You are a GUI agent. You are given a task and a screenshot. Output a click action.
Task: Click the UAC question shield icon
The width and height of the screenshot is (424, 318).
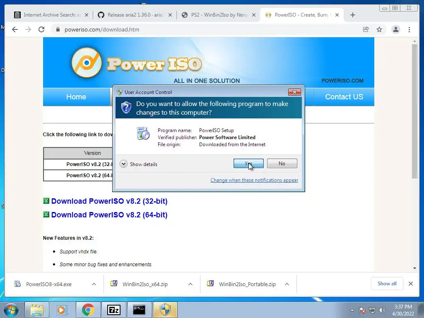tap(126, 108)
